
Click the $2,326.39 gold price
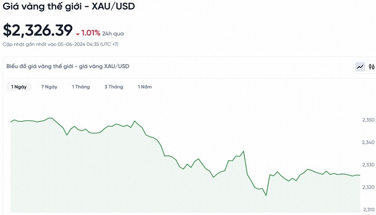[x=37, y=31]
